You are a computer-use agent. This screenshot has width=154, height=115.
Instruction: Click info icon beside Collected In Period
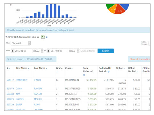coord(108,72)
